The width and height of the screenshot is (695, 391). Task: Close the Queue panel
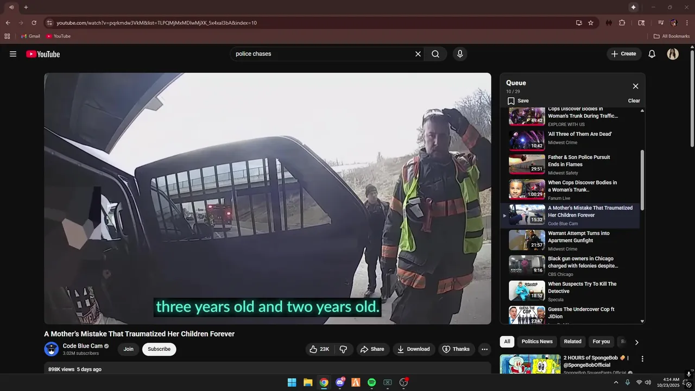[x=635, y=86]
